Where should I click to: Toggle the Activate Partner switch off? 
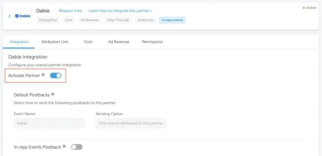pyautogui.click(x=56, y=75)
